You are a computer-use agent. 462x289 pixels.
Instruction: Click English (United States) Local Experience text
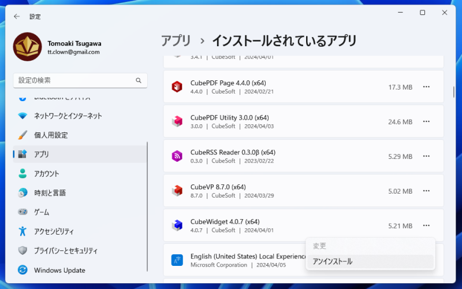248,256
